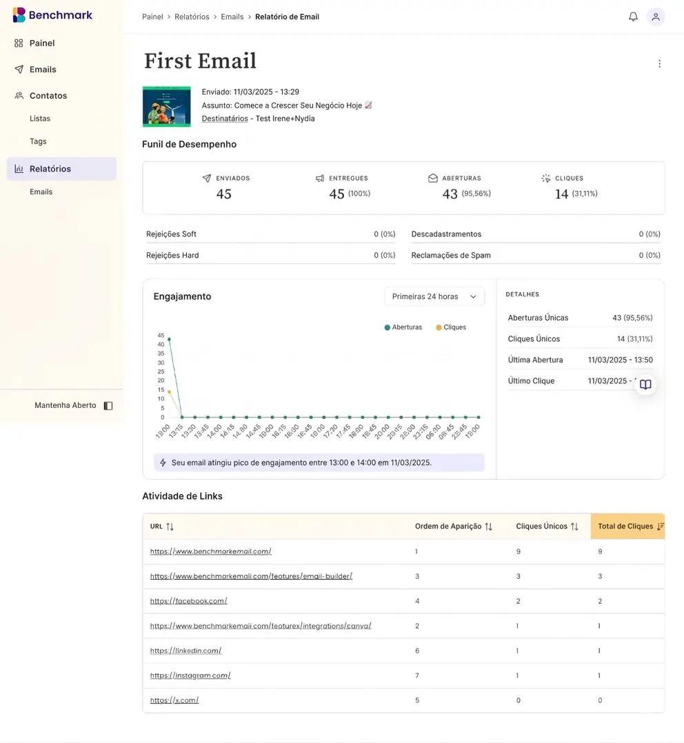The height and width of the screenshot is (743, 684).
Task: Toggle Aberturas series in chart legend
Action: (403, 327)
